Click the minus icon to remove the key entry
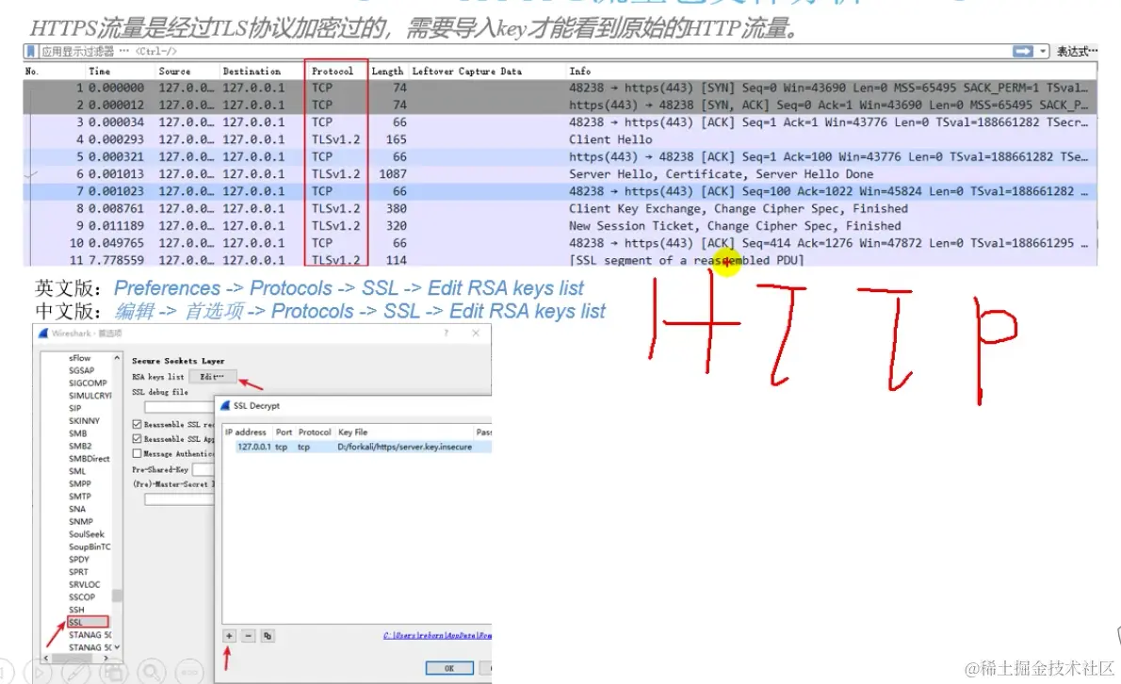 (248, 635)
